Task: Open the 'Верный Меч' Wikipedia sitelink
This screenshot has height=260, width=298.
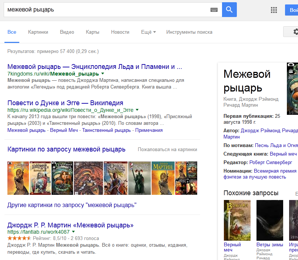Action: (x=64, y=130)
